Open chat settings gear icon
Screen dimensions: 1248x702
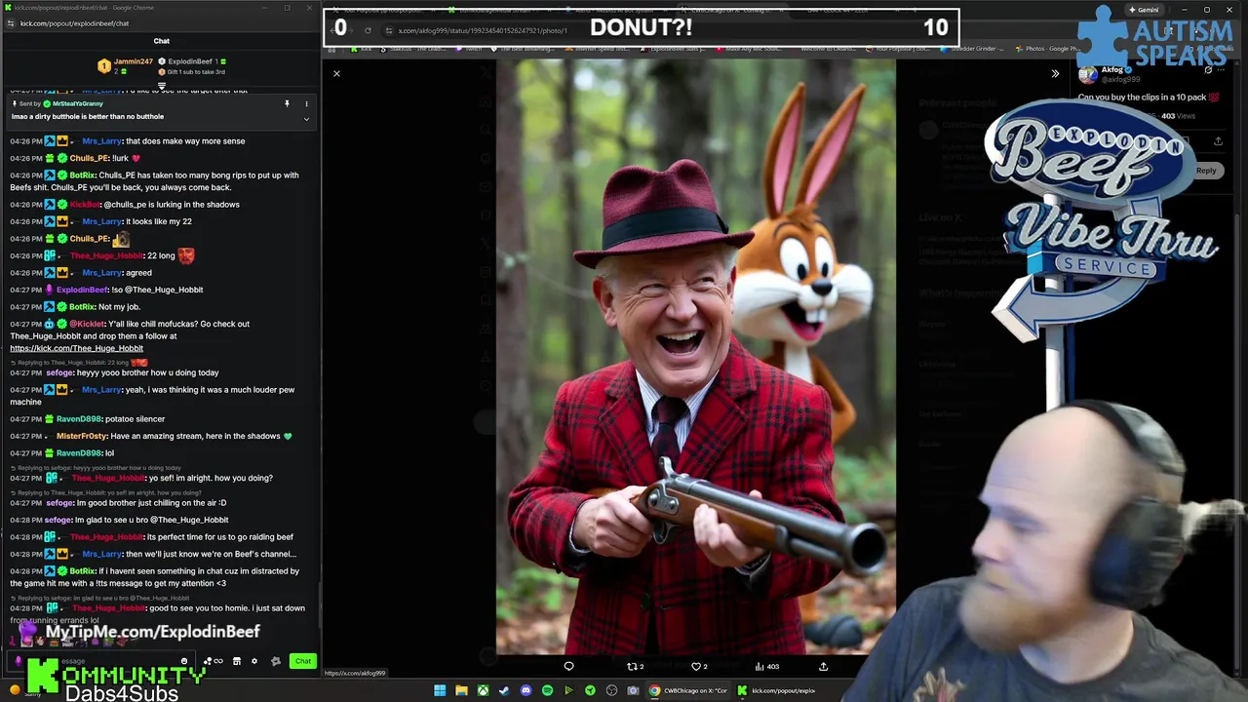pos(254,661)
